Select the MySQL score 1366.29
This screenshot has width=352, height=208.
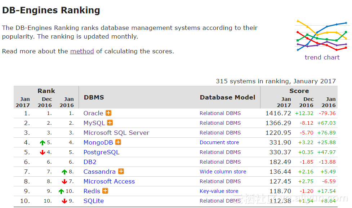pos(279,123)
